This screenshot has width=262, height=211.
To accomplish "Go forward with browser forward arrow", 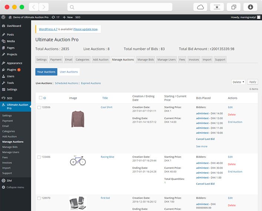I will (44, 7).
